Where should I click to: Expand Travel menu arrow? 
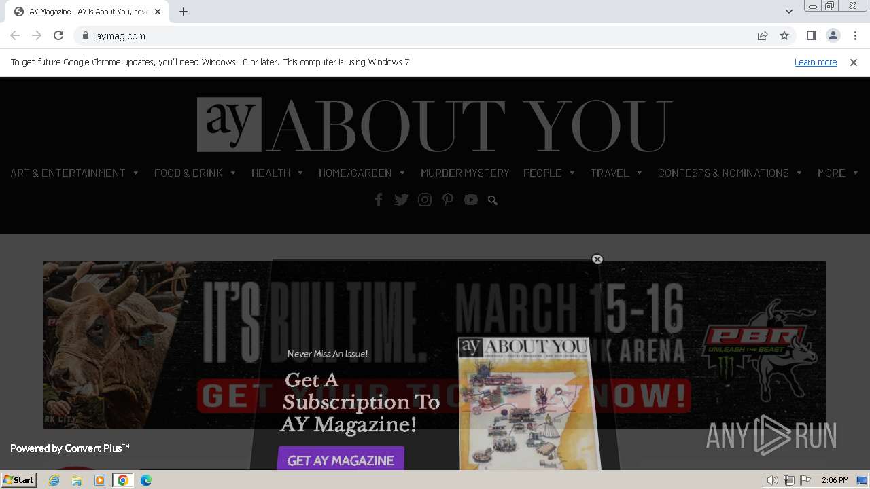coord(640,173)
